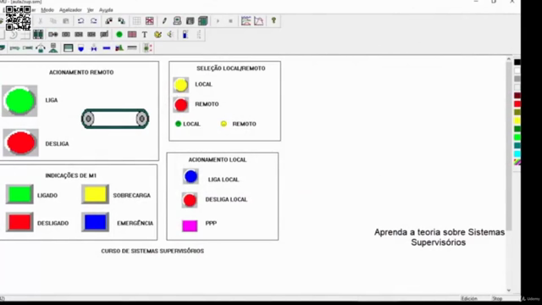Click the traffic-light style icon
Screen dimensions: 542x305
[147, 48]
